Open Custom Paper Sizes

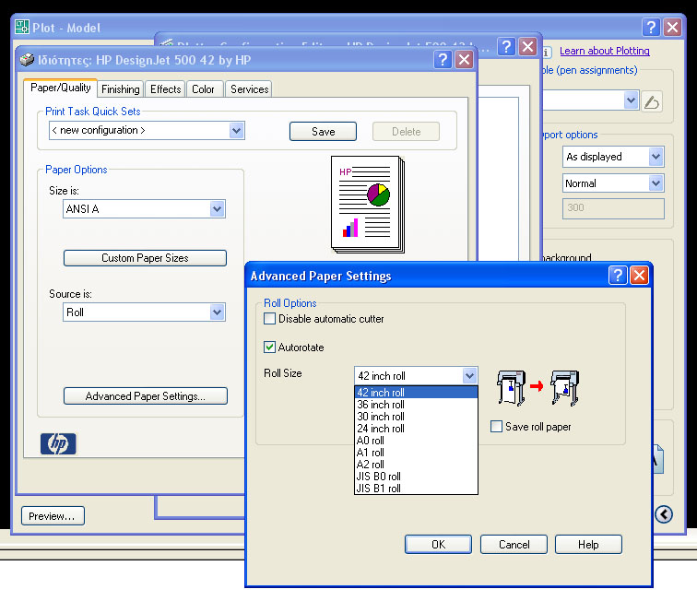pyautogui.click(x=145, y=258)
